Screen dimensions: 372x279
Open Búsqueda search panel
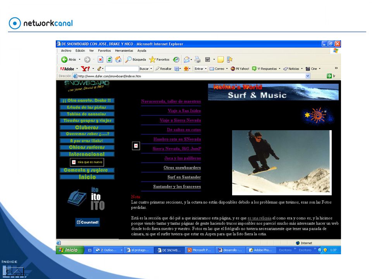(136, 60)
